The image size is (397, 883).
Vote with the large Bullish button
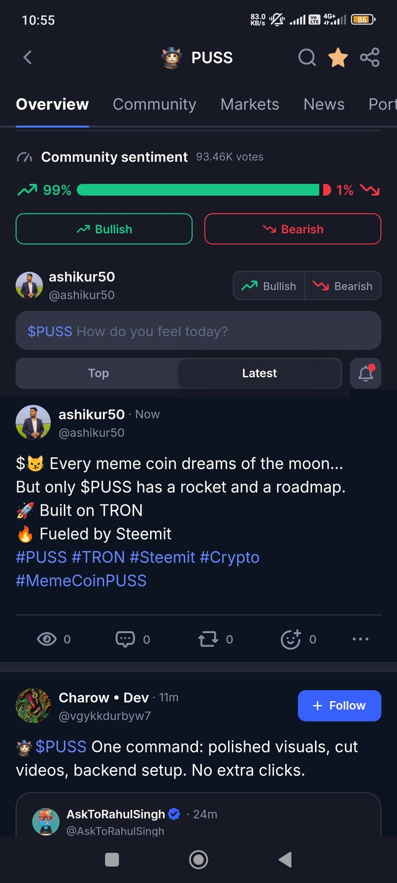coord(104,229)
